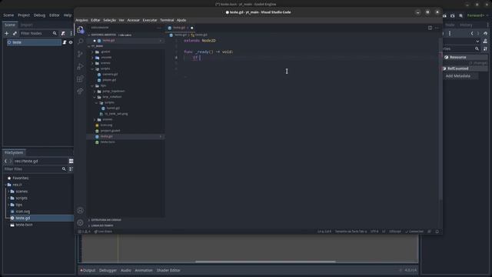
Task: Open Extensions view in VS Code activity bar
Action: point(80,78)
